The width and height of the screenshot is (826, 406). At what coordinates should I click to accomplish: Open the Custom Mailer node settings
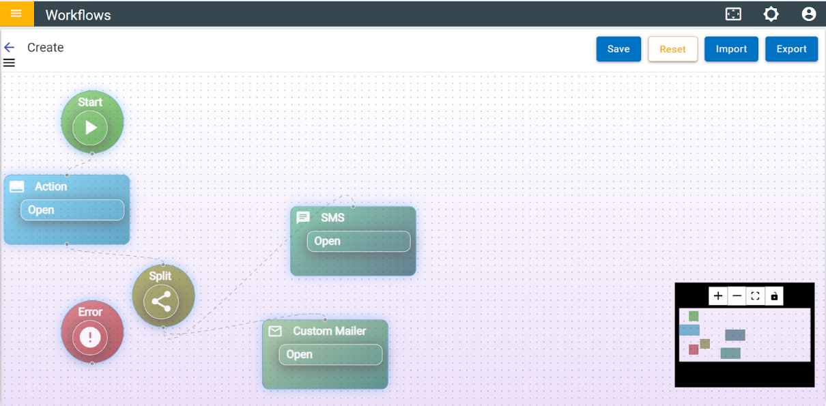[330, 355]
